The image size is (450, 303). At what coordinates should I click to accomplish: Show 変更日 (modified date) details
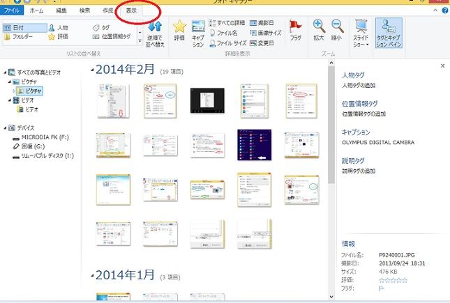coord(262,43)
